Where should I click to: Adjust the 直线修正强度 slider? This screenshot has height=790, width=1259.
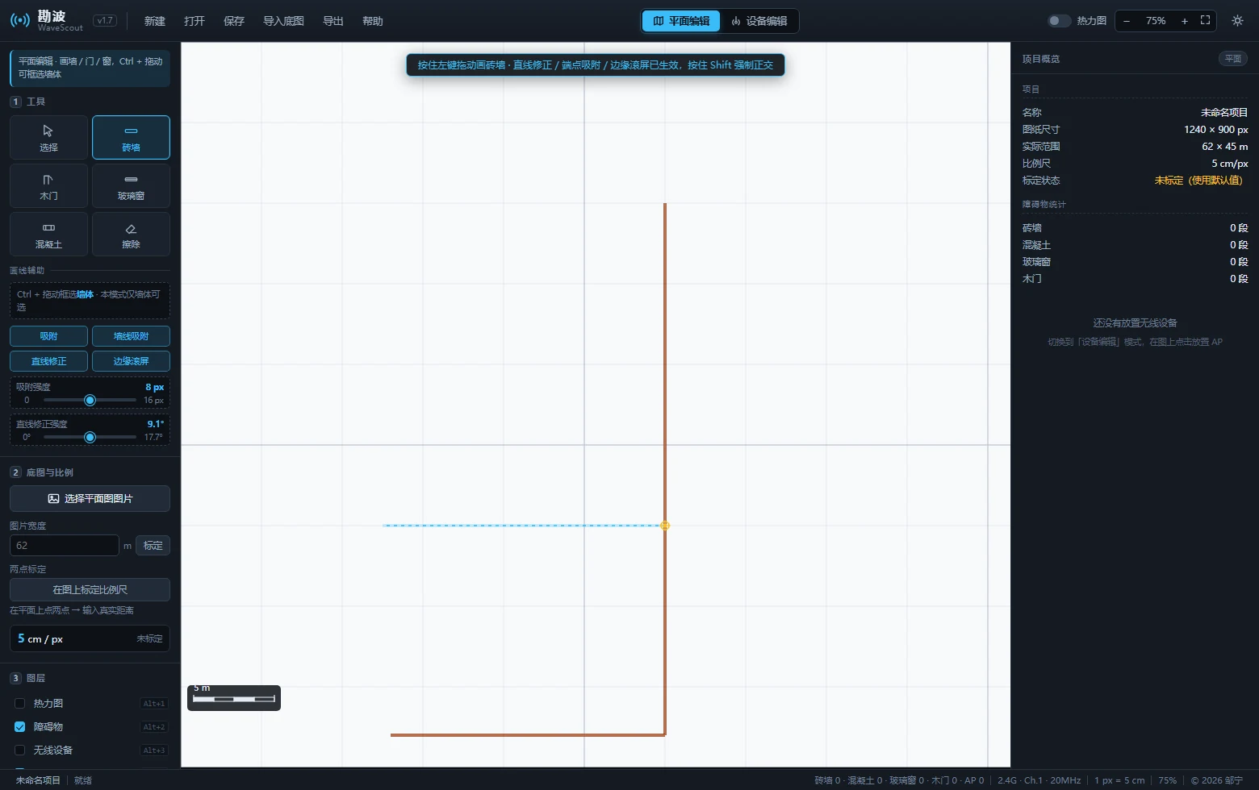(90, 437)
